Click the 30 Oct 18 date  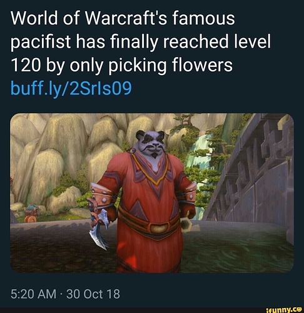click(x=93, y=294)
